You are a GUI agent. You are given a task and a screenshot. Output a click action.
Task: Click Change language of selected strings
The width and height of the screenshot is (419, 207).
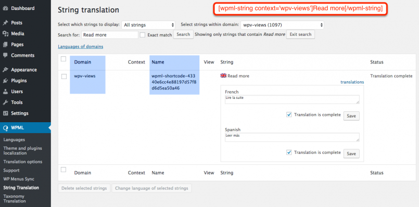[151, 188]
